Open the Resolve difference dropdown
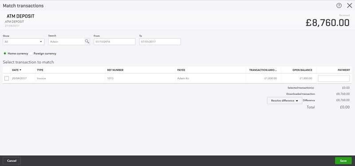This screenshot has height=166, width=355. [284, 101]
